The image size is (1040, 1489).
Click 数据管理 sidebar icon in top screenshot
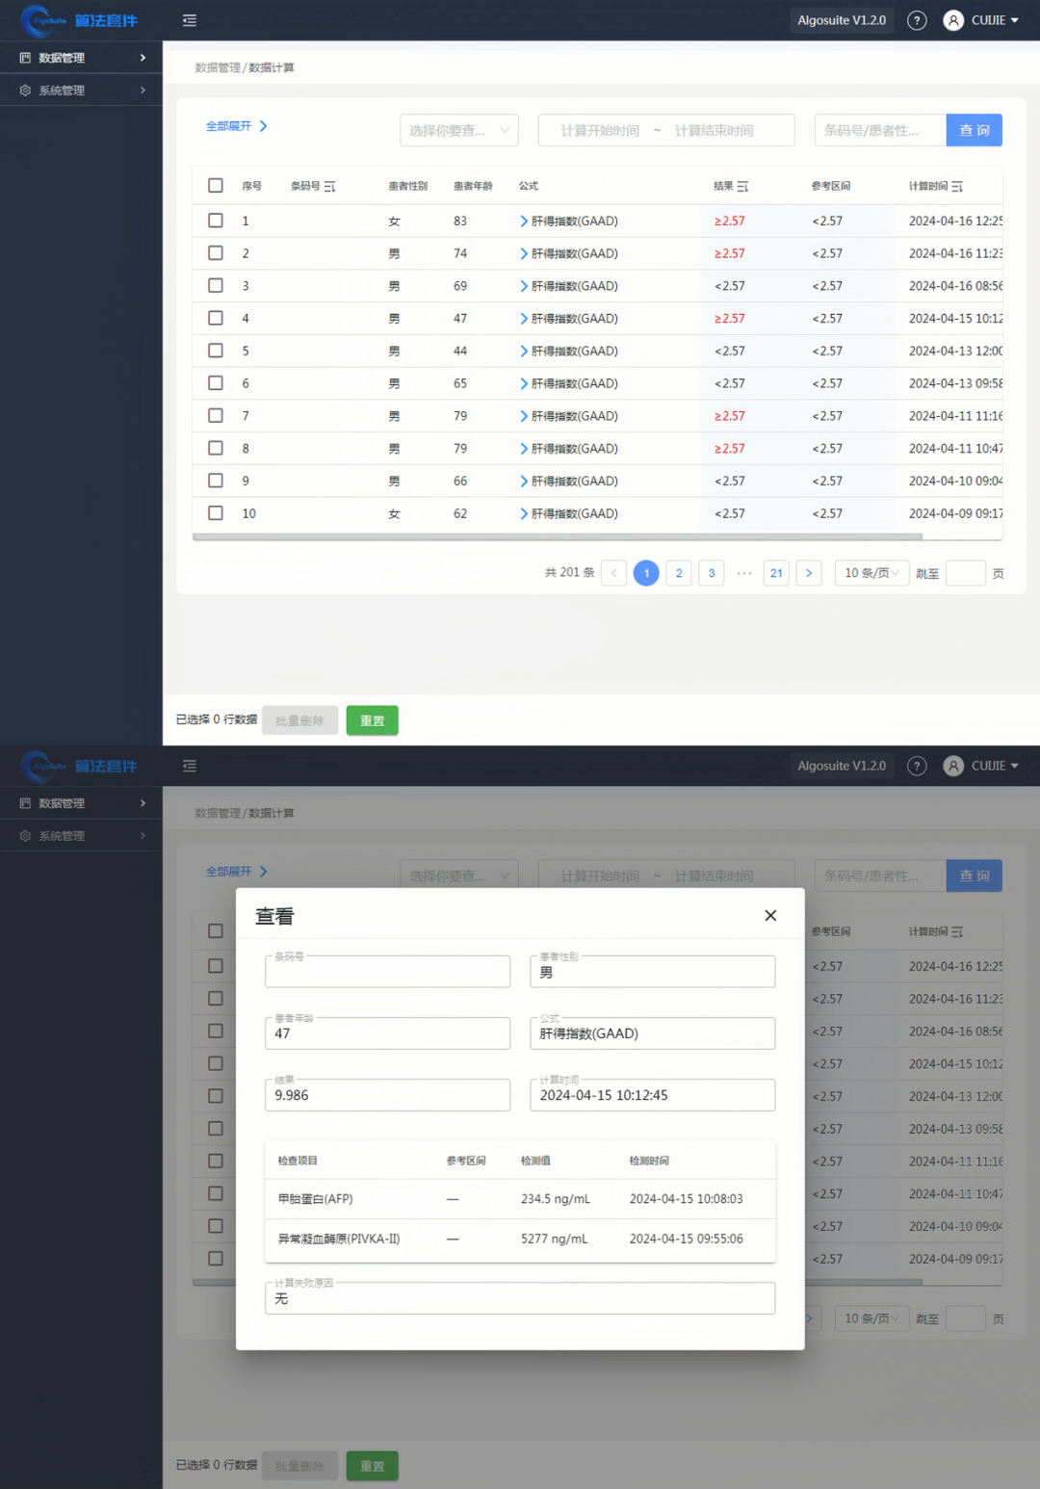[25, 58]
